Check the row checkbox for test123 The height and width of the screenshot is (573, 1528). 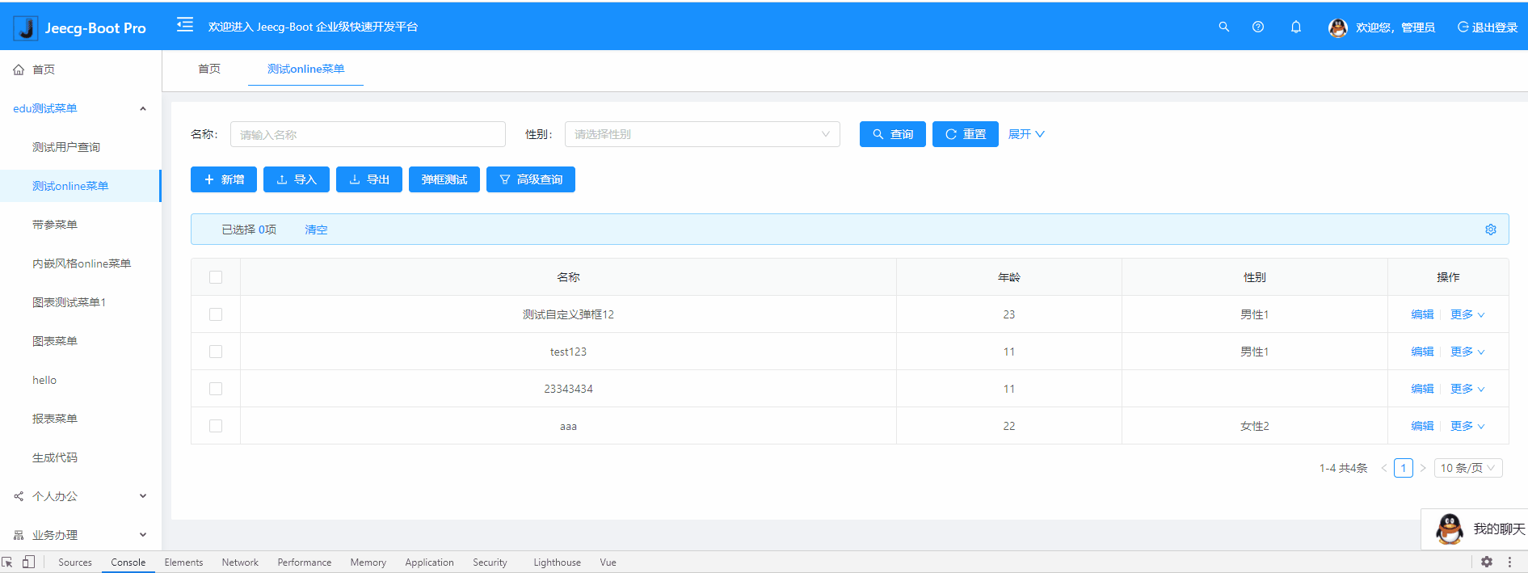[x=216, y=352]
